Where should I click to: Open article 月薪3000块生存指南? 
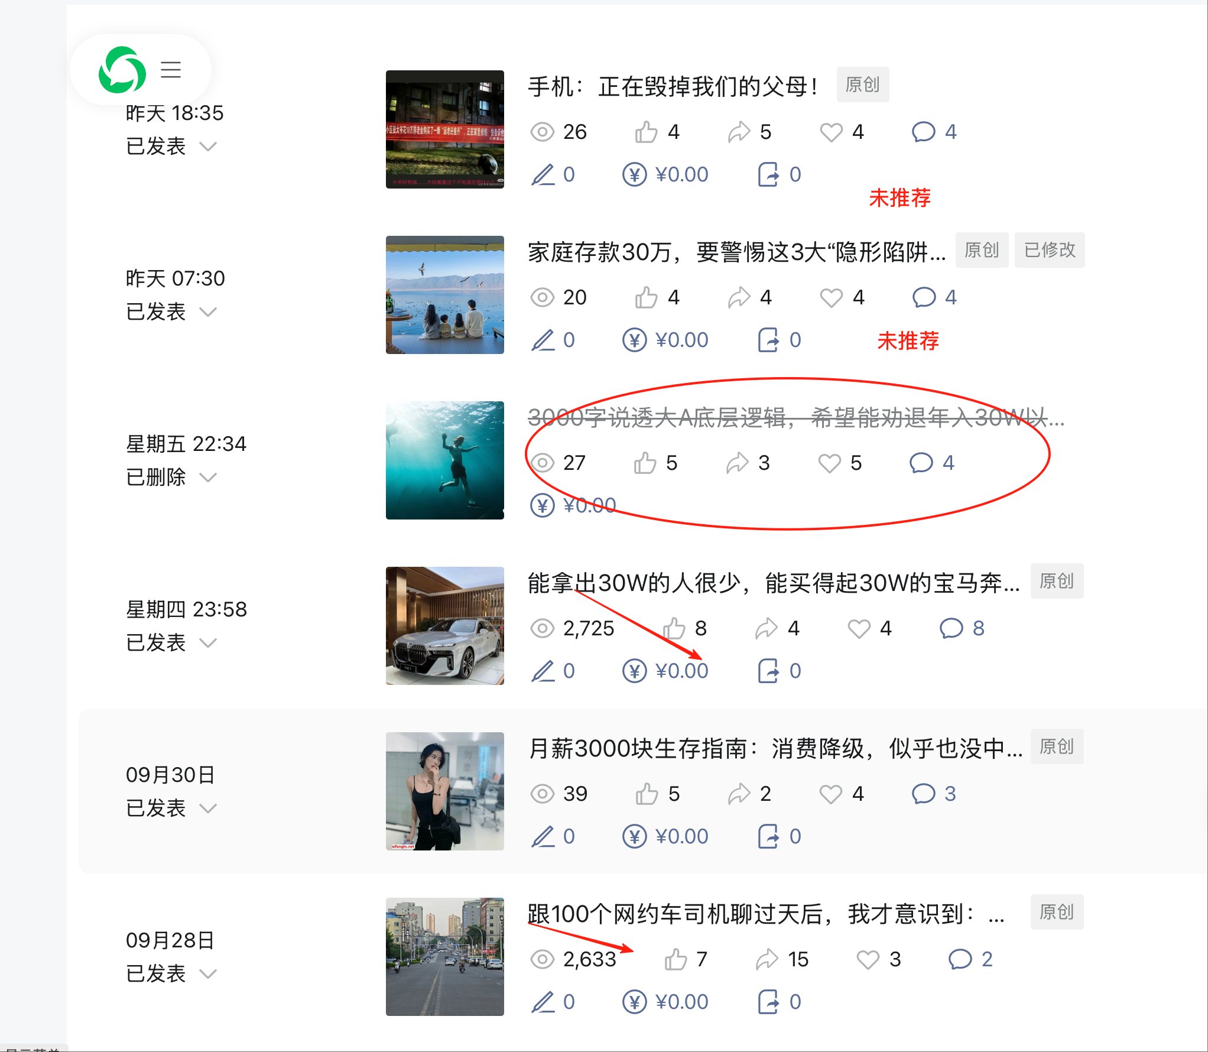[x=774, y=748]
